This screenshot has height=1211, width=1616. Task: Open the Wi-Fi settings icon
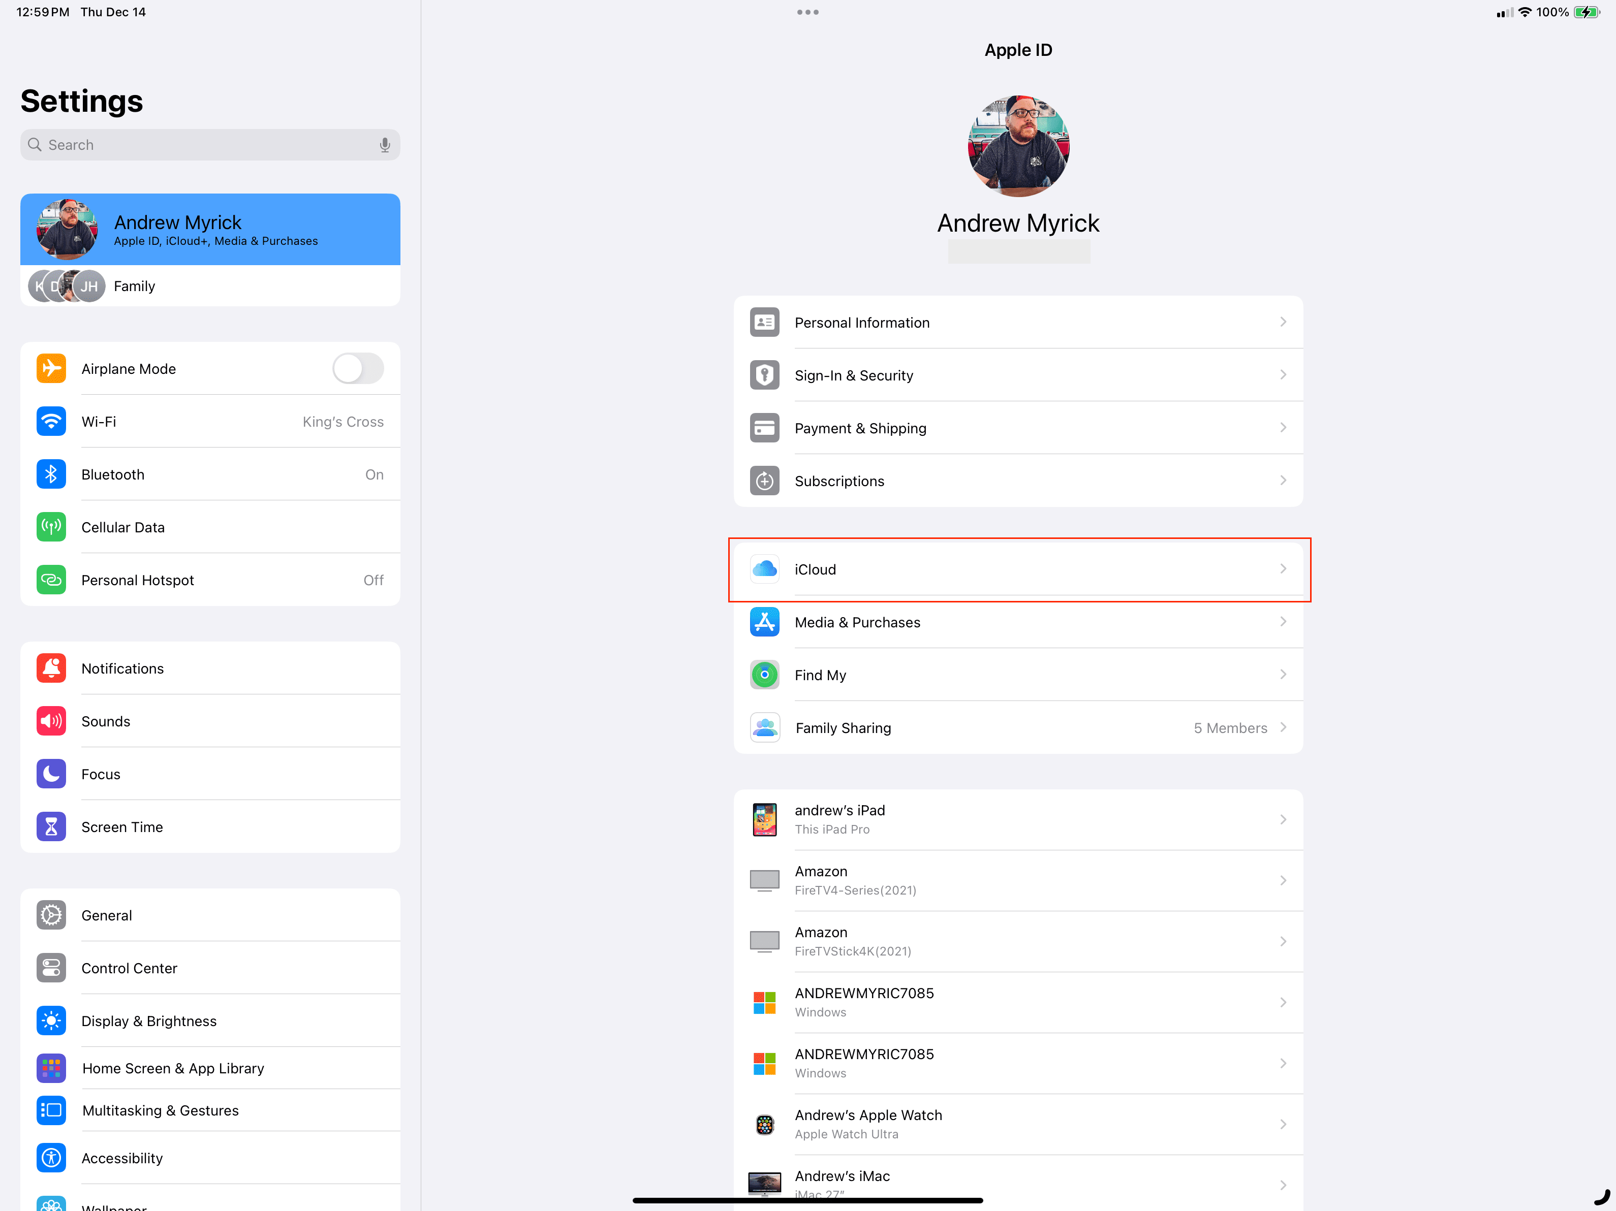[51, 422]
